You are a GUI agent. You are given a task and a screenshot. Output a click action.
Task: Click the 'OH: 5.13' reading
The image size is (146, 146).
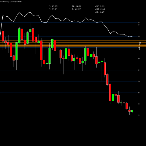[x=100, y=9]
